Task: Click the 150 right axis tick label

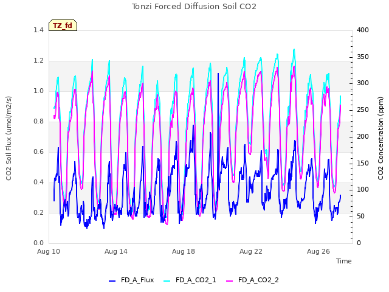Action: [x=363, y=164]
